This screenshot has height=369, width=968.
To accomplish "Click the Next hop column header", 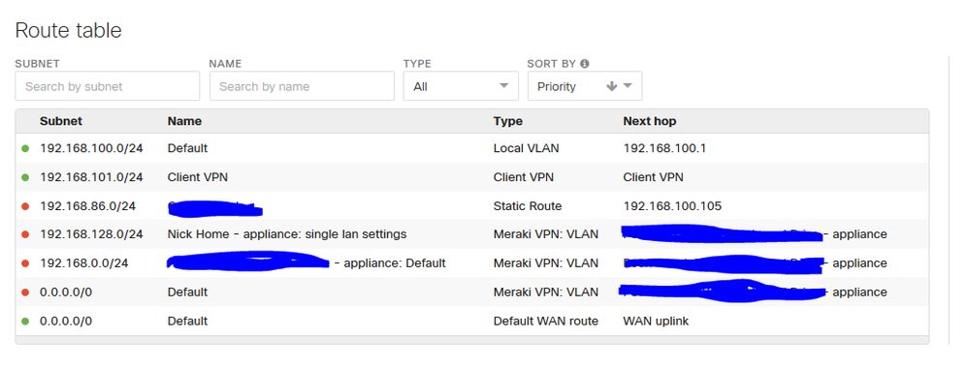I will (x=650, y=121).
